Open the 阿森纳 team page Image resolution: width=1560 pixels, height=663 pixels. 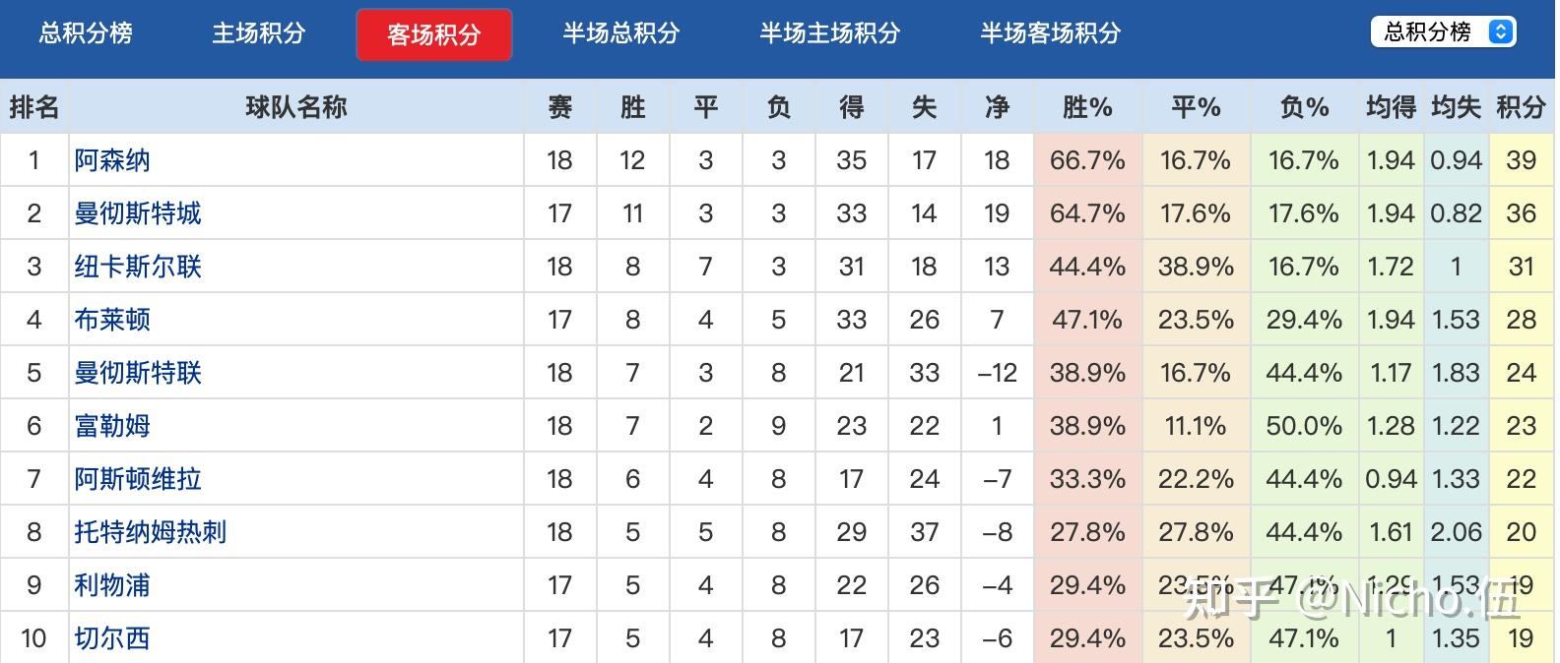[111, 159]
